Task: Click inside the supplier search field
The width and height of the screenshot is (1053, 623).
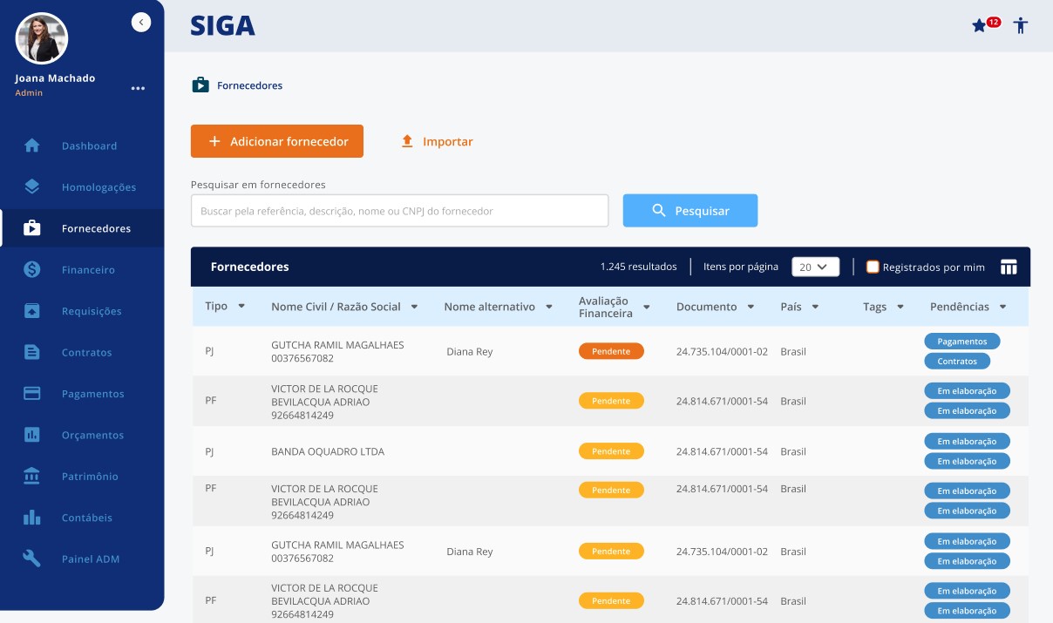Action: pyautogui.click(x=399, y=210)
